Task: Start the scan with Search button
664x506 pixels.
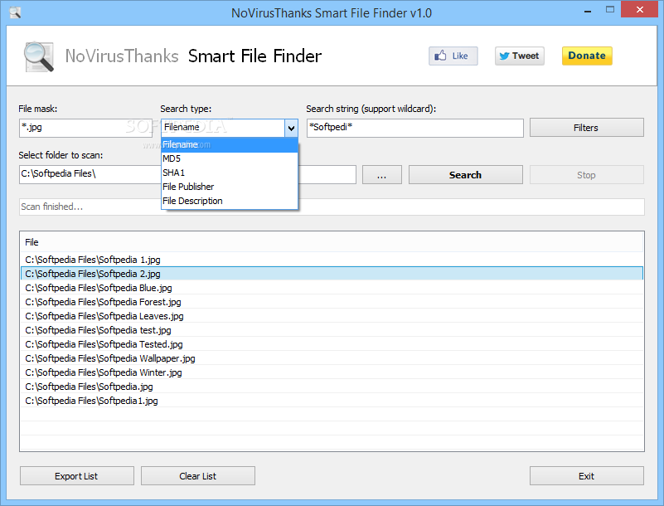Action: 465,174
